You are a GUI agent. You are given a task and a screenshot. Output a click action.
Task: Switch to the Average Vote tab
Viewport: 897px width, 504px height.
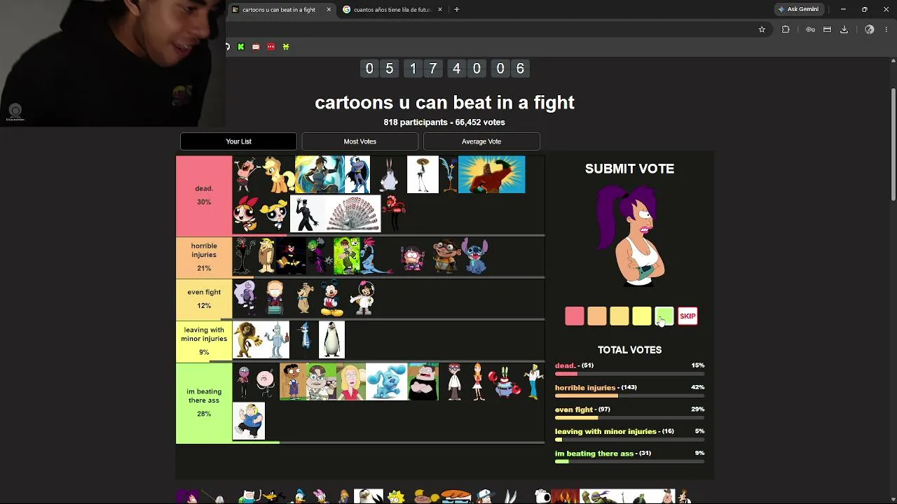click(481, 141)
